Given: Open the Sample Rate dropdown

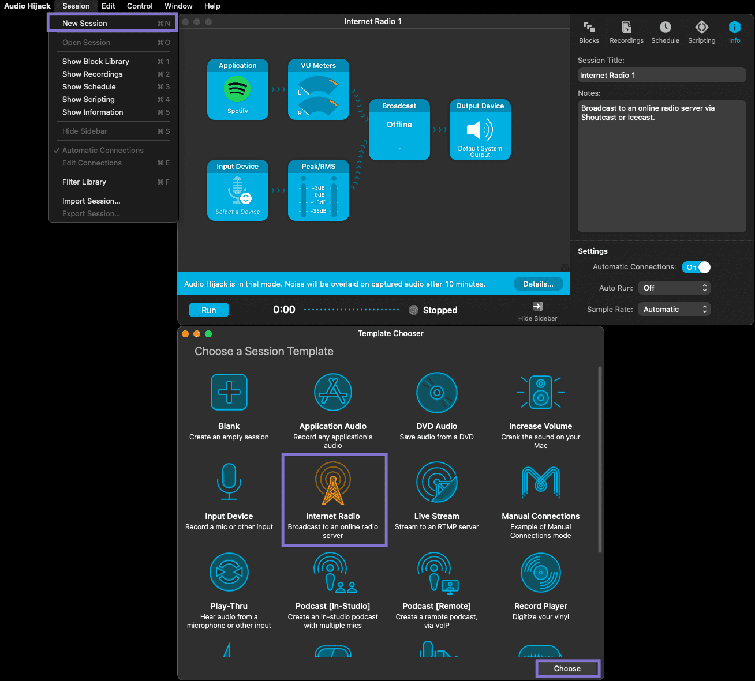Looking at the screenshot, I should click(674, 309).
